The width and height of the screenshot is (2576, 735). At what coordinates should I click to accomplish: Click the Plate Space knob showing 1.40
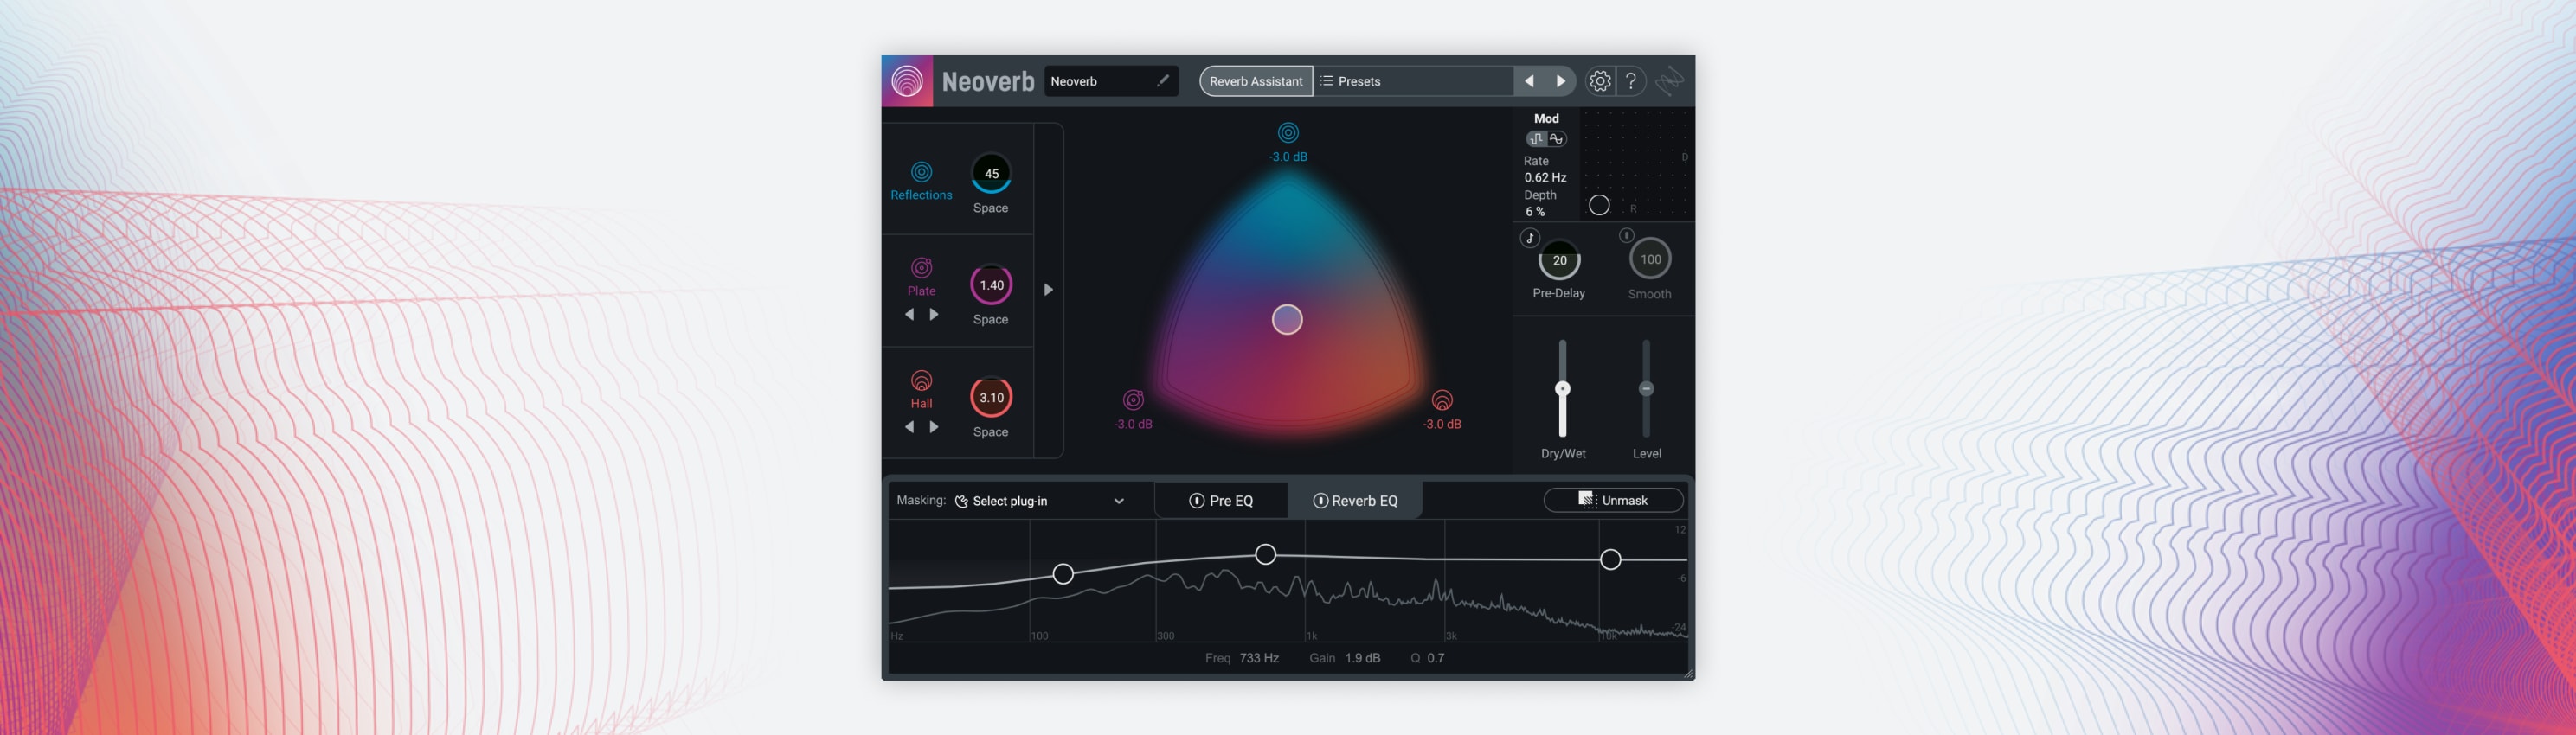pos(991,284)
